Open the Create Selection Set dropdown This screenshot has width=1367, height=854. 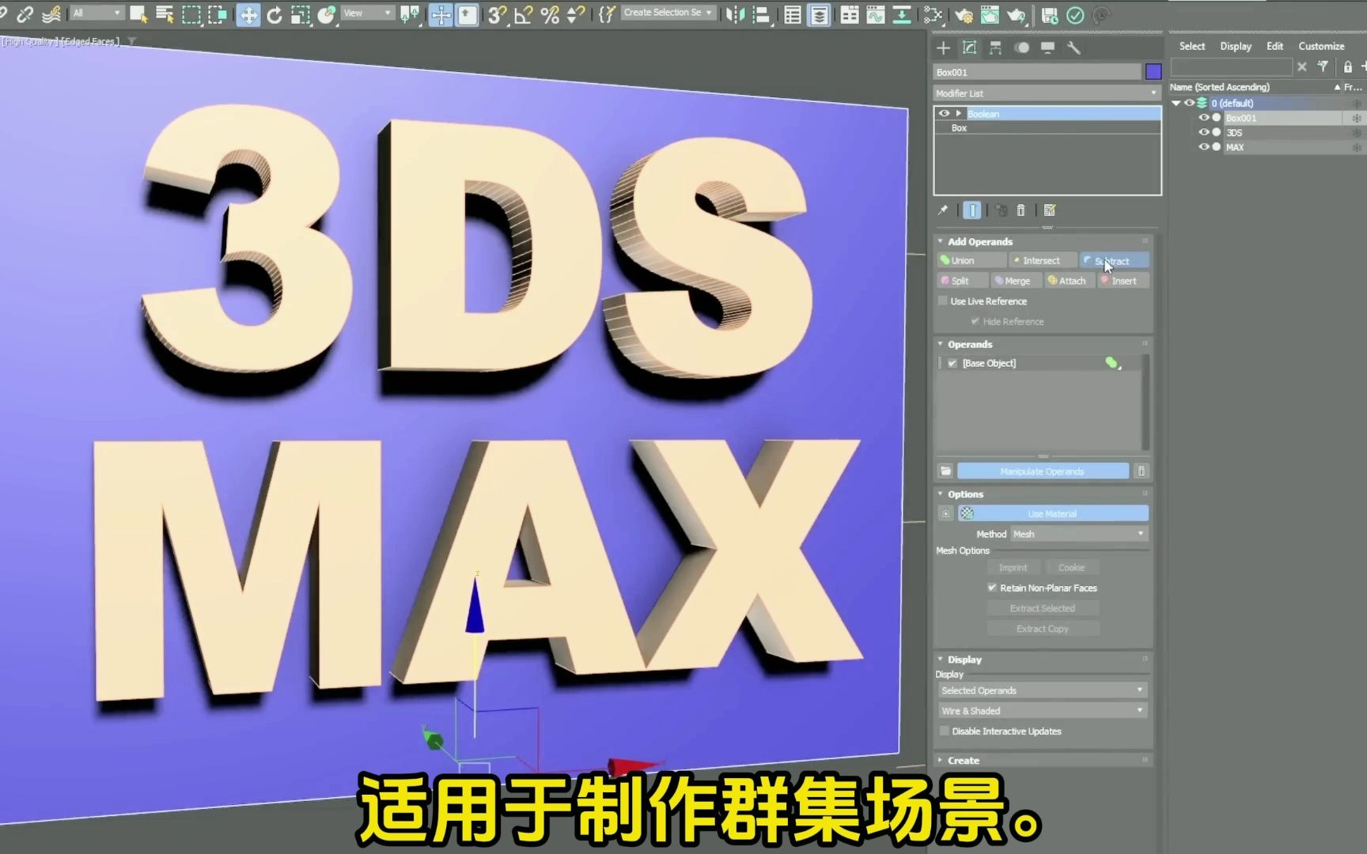click(668, 13)
